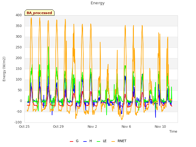196x147 pixels.
Task: Select the G legend label
Action: pyautogui.click(x=77, y=141)
